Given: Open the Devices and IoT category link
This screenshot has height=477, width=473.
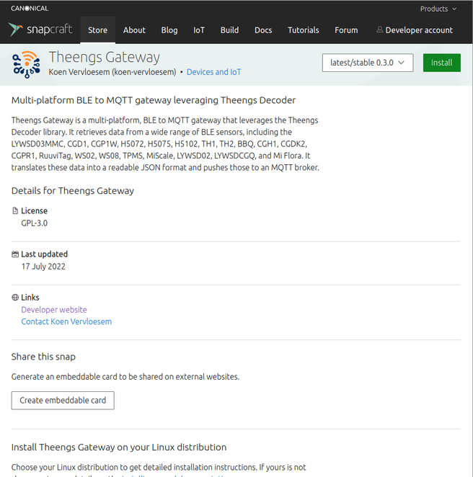Looking at the screenshot, I should point(213,72).
